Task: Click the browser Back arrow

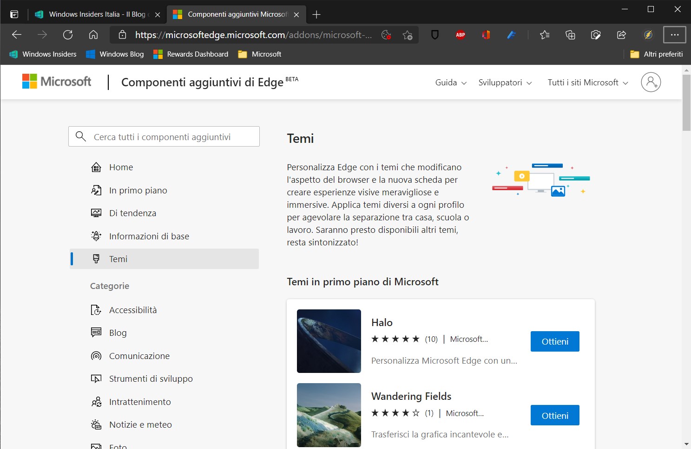Action: (17, 35)
